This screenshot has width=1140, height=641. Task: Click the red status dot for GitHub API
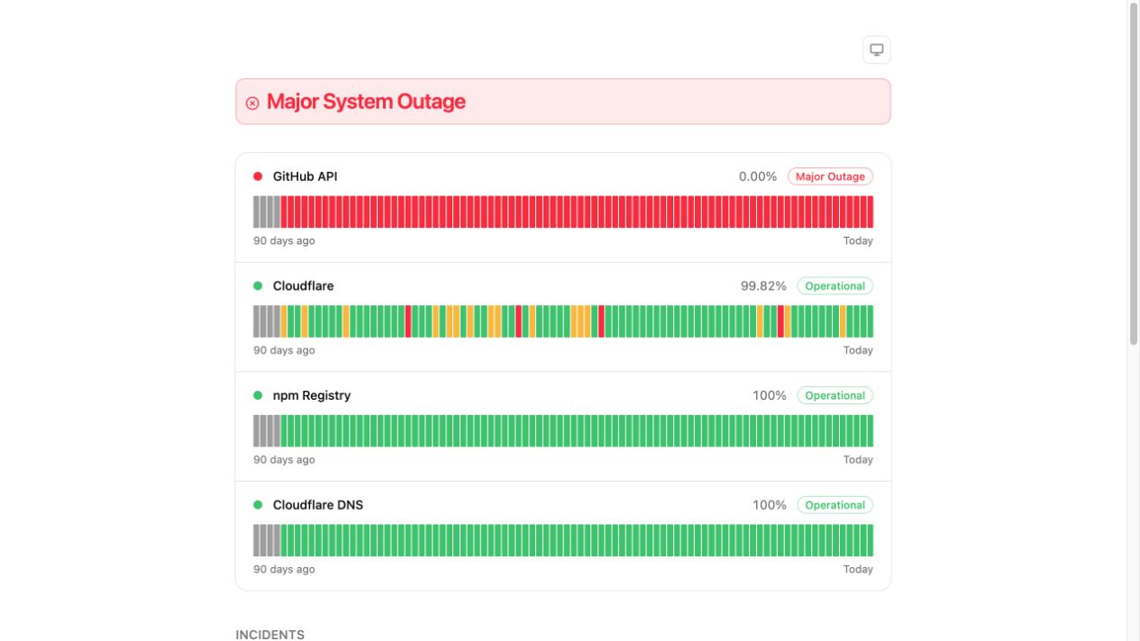(x=258, y=176)
